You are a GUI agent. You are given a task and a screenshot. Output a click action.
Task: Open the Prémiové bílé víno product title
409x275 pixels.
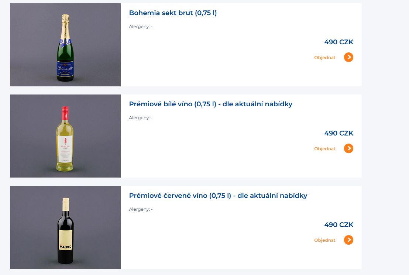click(x=210, y=104)
